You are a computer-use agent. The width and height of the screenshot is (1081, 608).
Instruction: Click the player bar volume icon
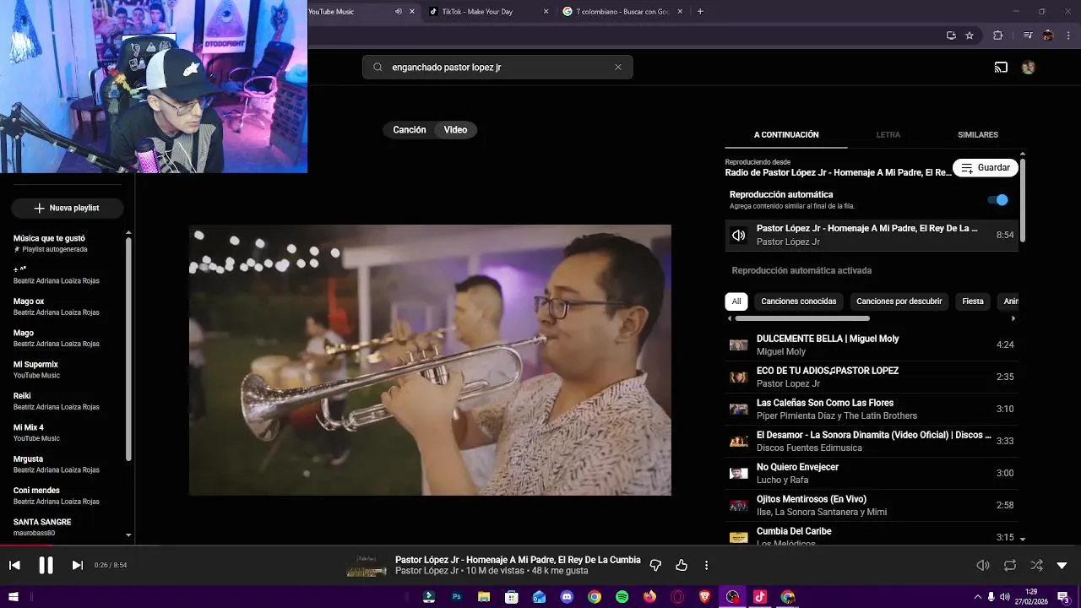pyautogui.click(x=983, y=565)
